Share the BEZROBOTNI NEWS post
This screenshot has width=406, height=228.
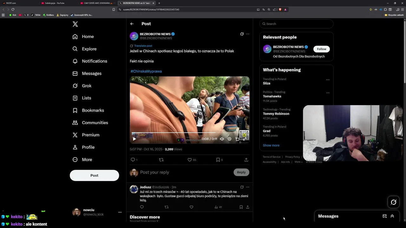246,160
